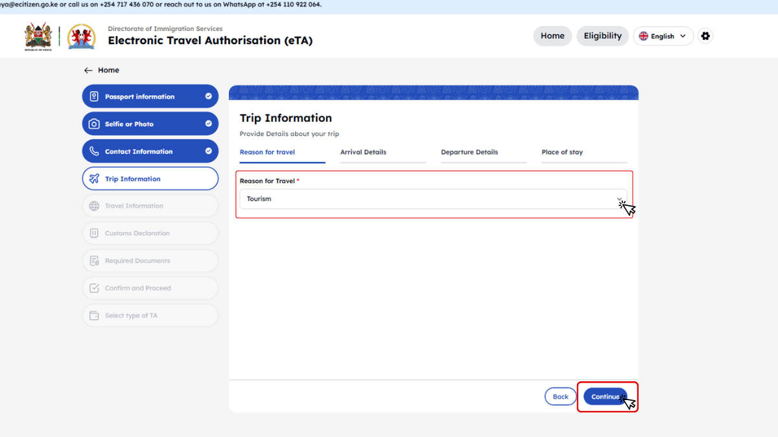778x437 pixels.
Task: Click the Back button
Action: [x=560, y=397]
